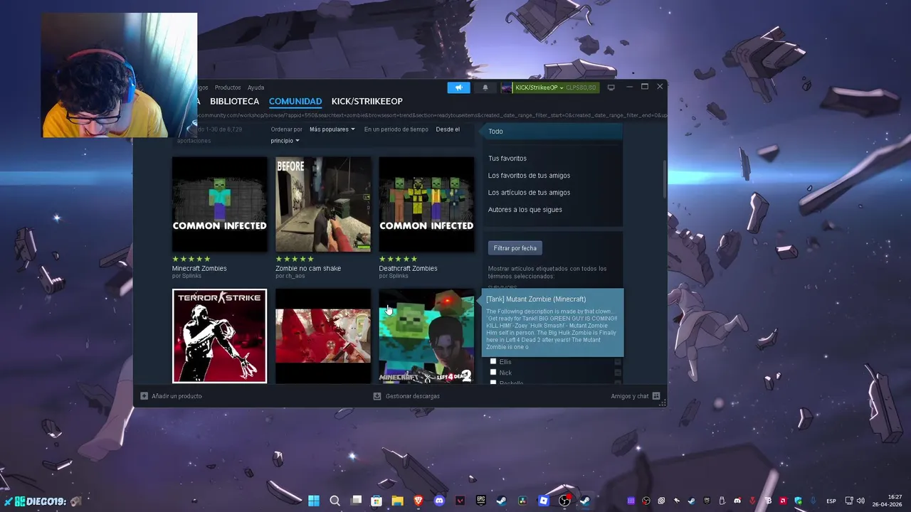
Task: Open the Minecraft Zombies workshop thumbnail
Action: tap(219, 204)
